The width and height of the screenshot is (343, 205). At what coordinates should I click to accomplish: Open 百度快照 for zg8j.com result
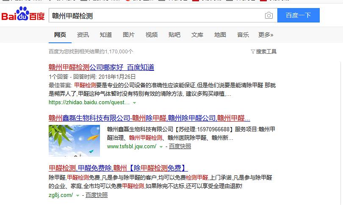tap(96, 195)
